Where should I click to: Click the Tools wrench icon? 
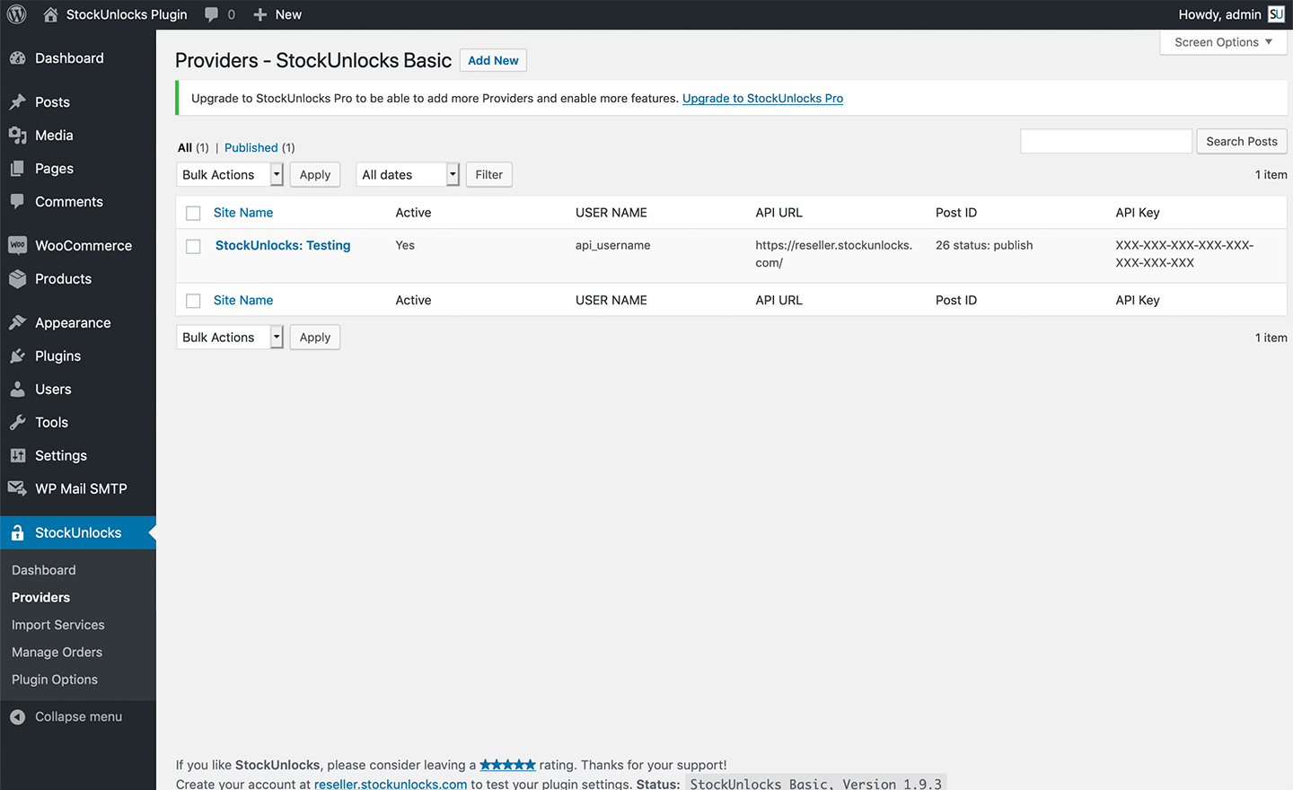[x=17, y=423]
